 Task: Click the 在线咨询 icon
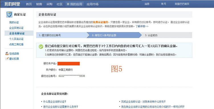point(7,54)
